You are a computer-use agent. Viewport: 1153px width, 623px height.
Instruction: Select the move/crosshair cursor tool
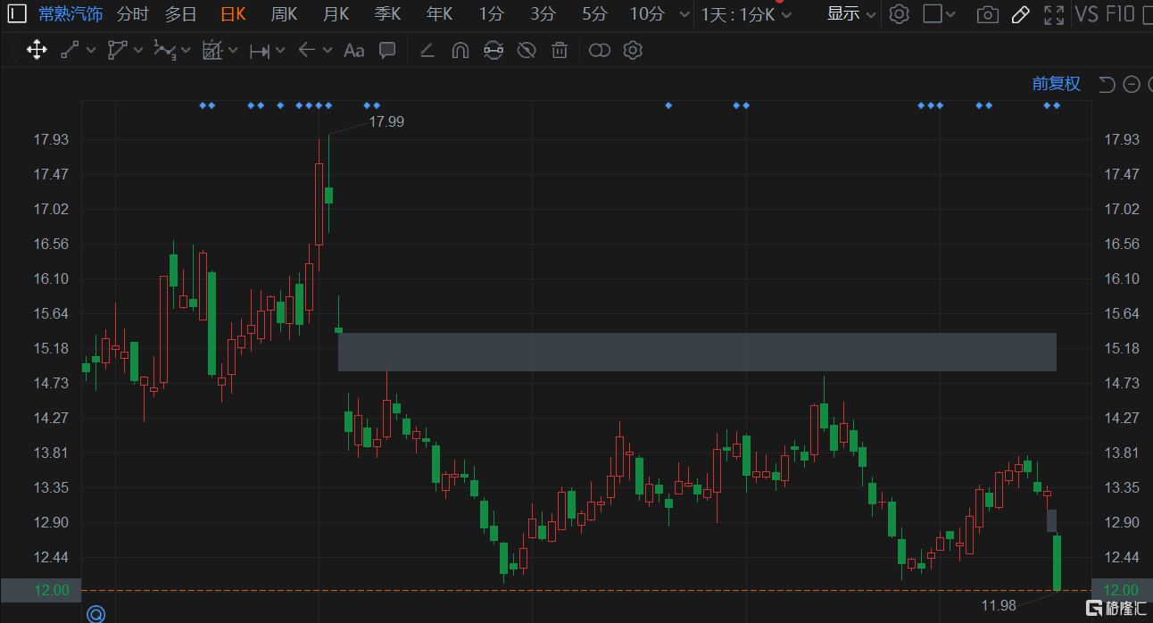(37, 50)
